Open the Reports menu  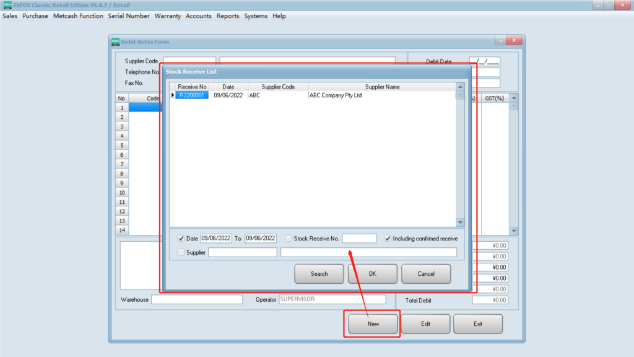tap(227, 16)
